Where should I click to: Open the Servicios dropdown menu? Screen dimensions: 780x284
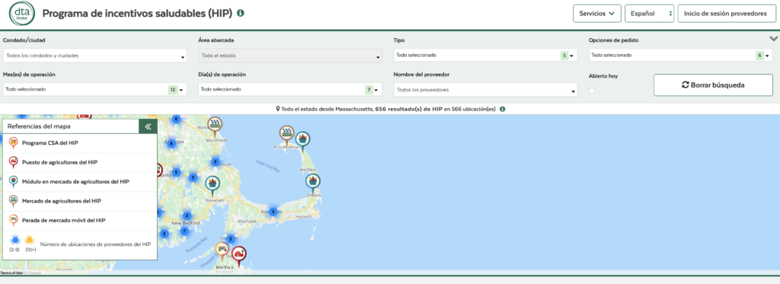point(597,14)
